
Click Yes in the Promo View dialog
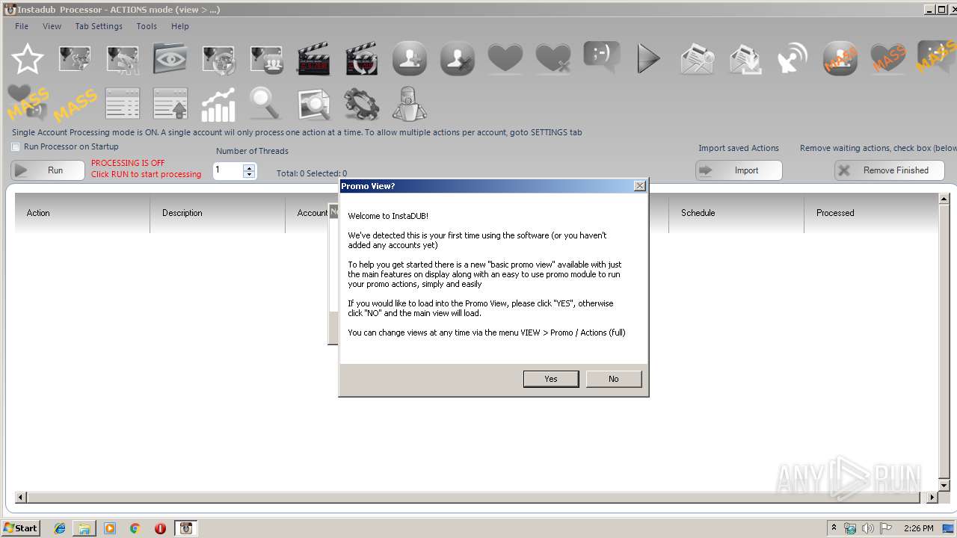(551, 379)
